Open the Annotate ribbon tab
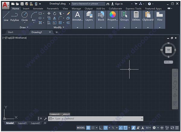Viewport: 181px width, 132px height. pyautogui.click(x=38, y=9)
